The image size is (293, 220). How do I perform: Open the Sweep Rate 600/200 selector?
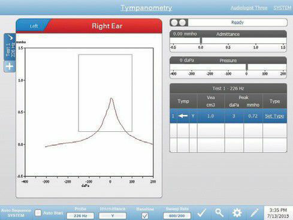[177, 216]
